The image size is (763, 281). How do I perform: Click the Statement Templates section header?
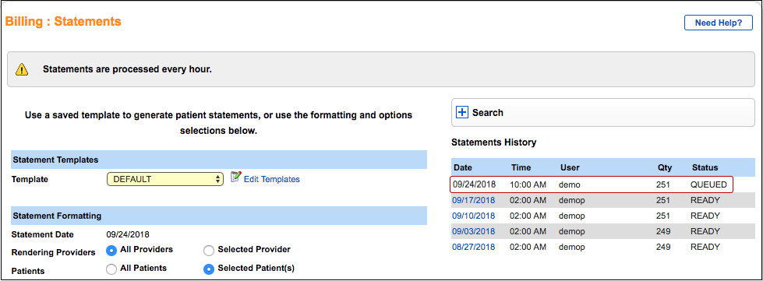coord(219,160)
